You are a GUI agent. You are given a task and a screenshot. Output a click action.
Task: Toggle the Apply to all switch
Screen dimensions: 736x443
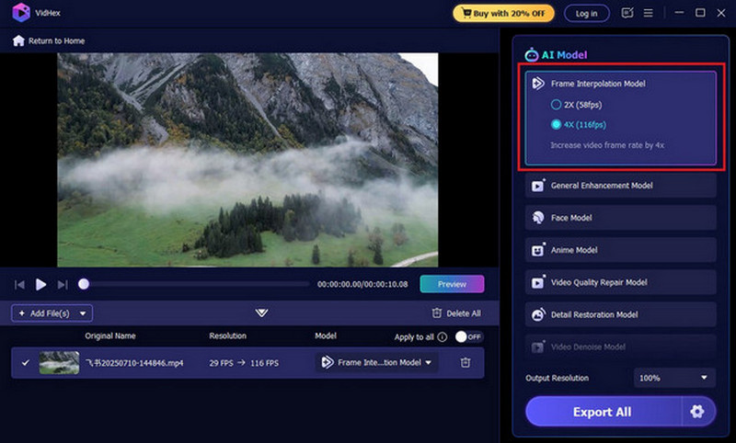469,336
